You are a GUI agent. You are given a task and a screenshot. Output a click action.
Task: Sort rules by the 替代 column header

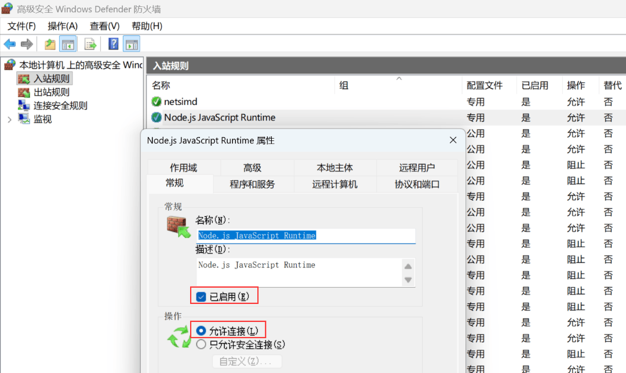(612, 85)
